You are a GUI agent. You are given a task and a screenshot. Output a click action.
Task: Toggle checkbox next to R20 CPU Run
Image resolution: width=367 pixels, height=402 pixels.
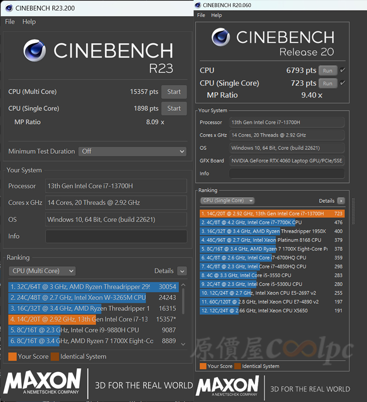coord(343,70)
